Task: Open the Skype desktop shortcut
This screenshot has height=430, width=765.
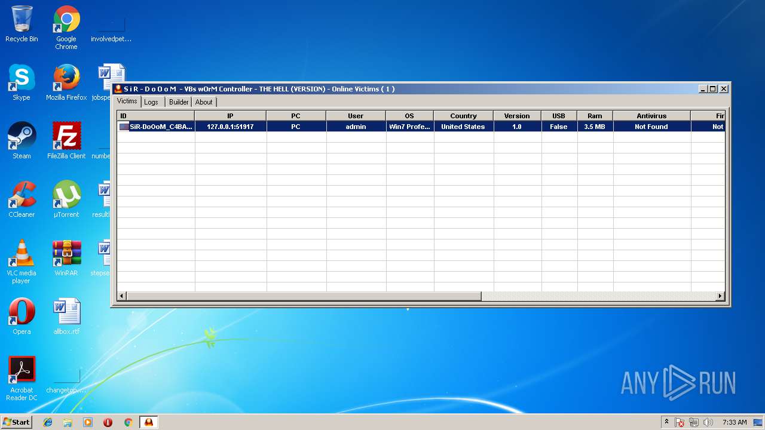Action: [22, 82]
